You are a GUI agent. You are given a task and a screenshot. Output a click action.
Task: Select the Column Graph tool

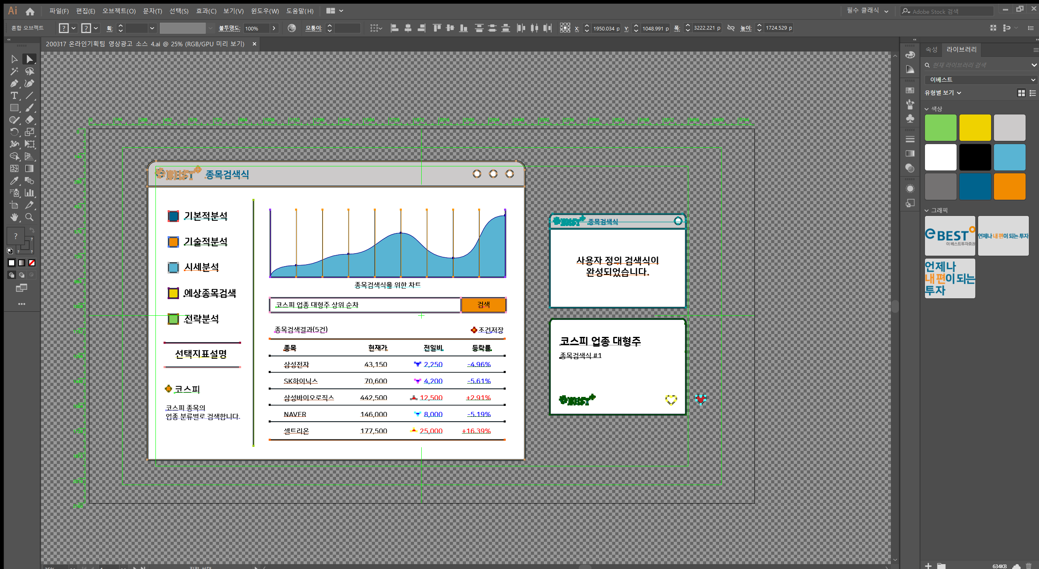(x=29, y=193)
